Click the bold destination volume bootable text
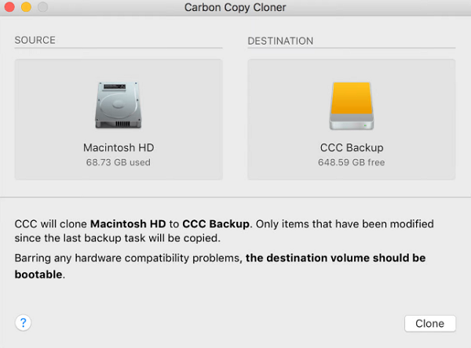Screen dimensions: 471x348 pos(336,258)
